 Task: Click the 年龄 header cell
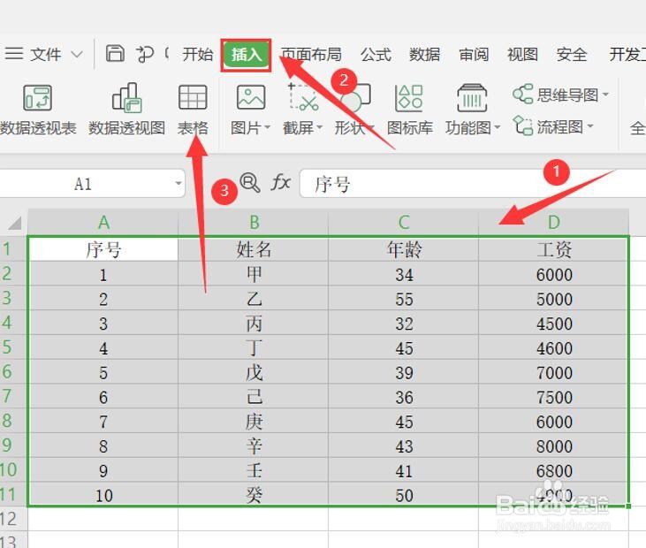(404, 249)
